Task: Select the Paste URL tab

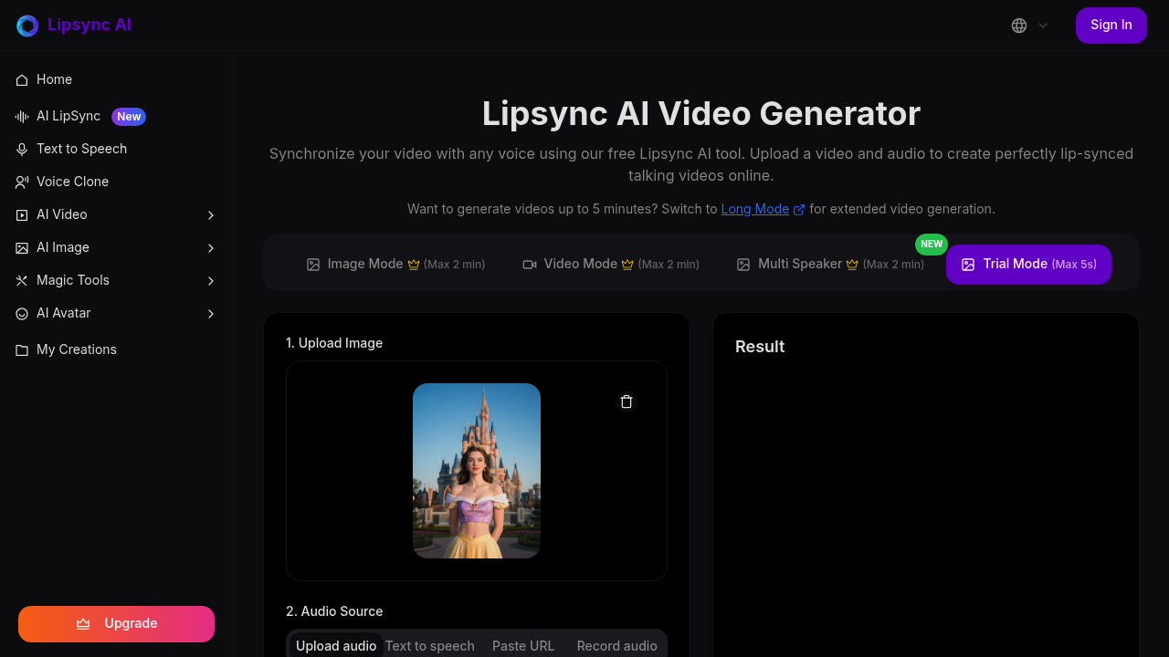Action: point(522,645)
